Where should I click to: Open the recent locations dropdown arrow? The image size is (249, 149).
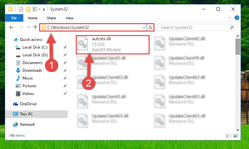28,27
